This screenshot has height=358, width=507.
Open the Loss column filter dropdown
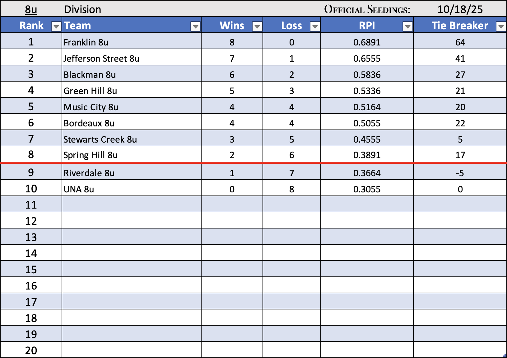pos(315,27)
